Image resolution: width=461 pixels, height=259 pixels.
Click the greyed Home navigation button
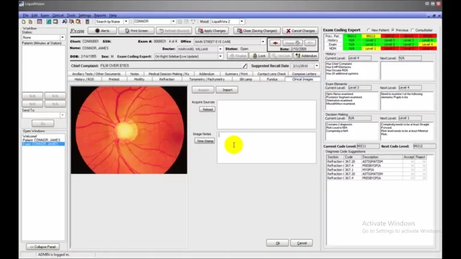292,43
